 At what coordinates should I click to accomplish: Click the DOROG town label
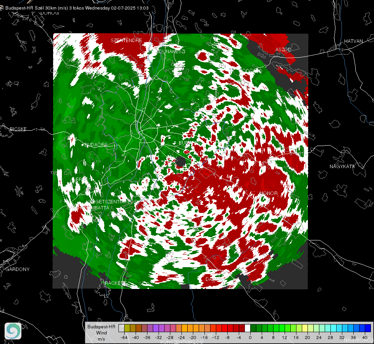[x=50, y=13]
